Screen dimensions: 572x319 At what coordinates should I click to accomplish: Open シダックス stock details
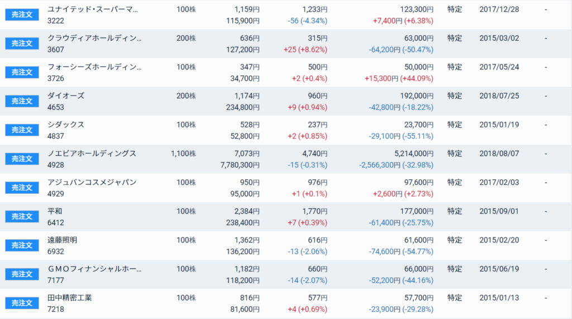pos(66,125)
